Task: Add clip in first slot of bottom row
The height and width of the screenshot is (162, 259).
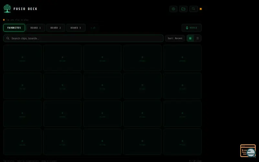Action: (x=22, y=142)
